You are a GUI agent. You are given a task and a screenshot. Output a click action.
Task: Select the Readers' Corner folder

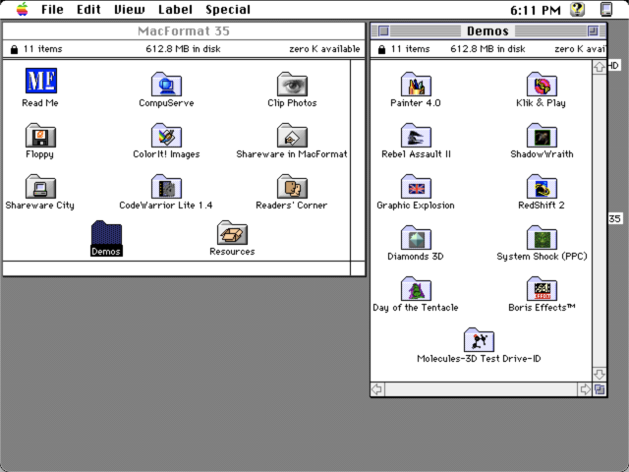pyautogui.click(x=292, y=186)
